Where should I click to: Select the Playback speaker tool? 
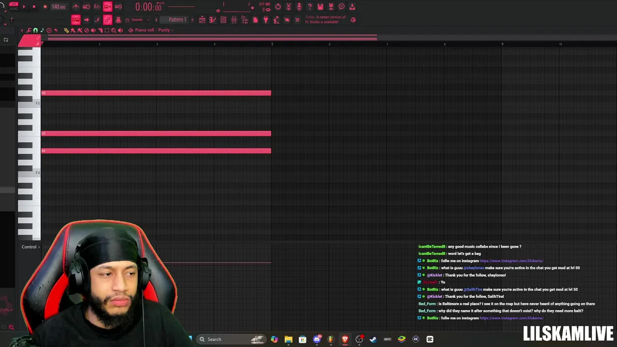coord(121,30)
